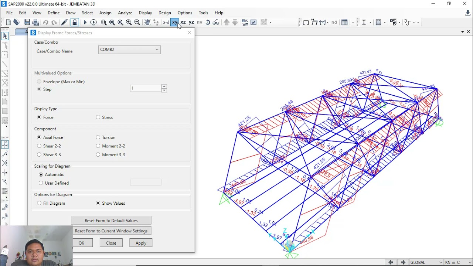Click the Move Up in List arrow
Screen dimensions: 473x266
click(227, 22)
